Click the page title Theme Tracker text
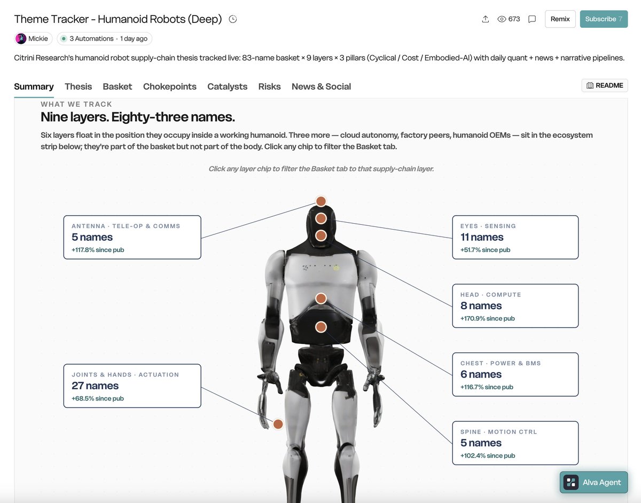 click(x=118, y=19)
